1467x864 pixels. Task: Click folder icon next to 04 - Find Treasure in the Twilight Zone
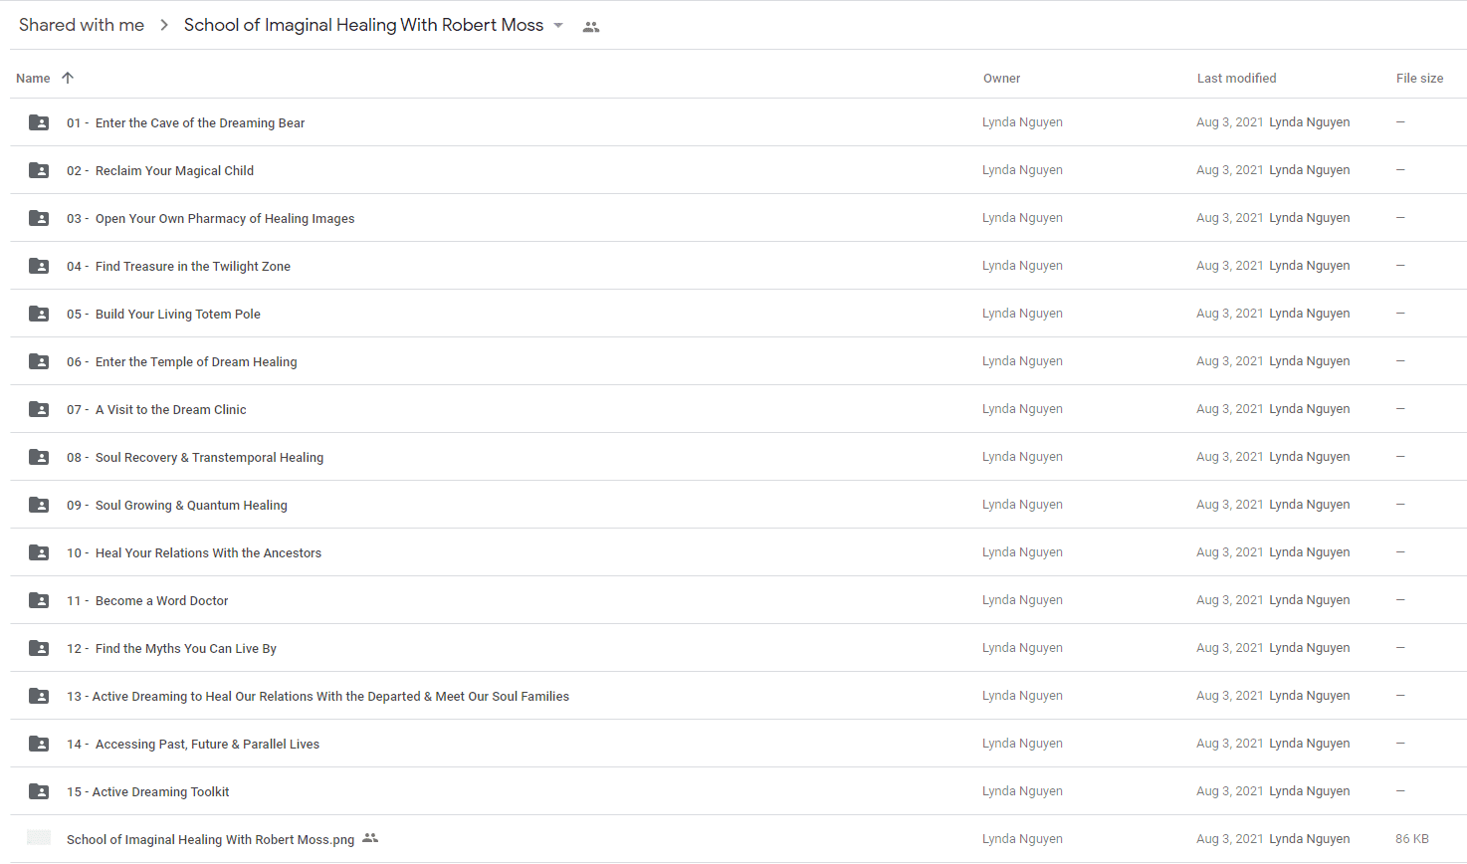coord(39,266)
